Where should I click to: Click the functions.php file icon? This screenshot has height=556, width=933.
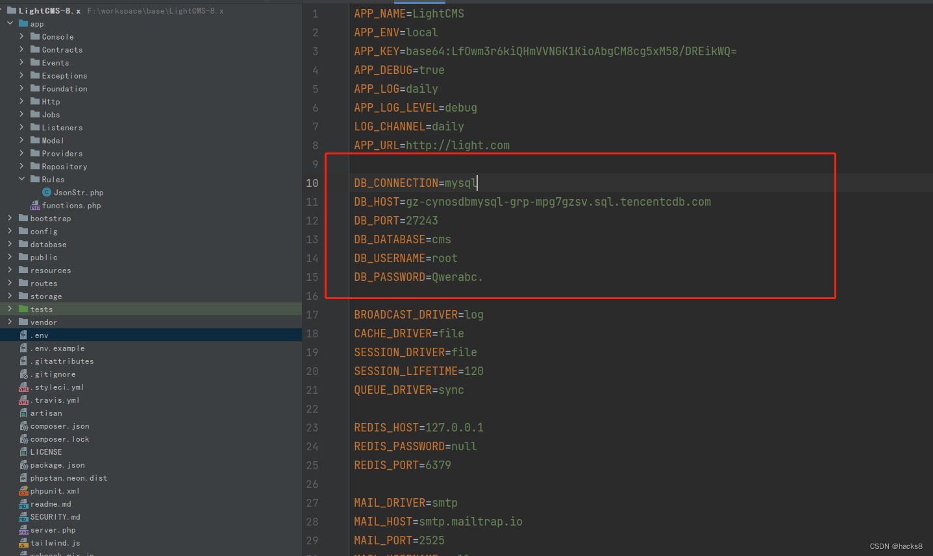[35, 206]
